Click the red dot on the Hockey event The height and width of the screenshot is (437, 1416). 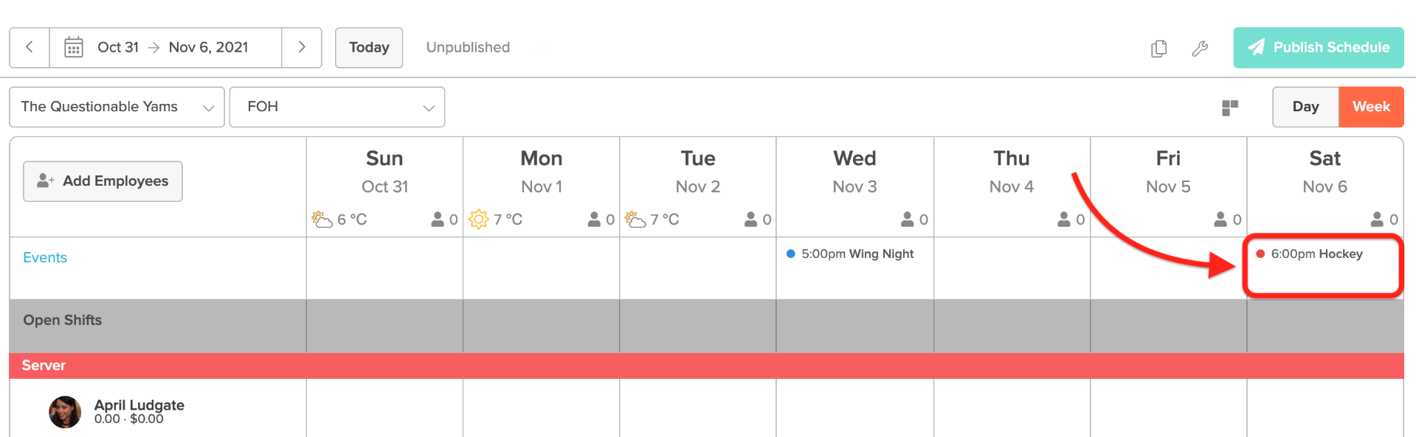click(1260, 254)
